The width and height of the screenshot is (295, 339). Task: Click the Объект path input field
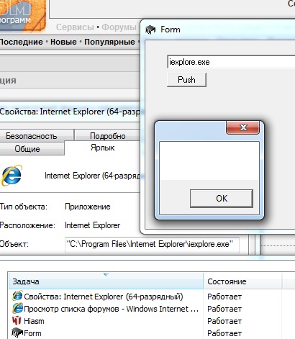pyautogui.click(x=152, y=245)
